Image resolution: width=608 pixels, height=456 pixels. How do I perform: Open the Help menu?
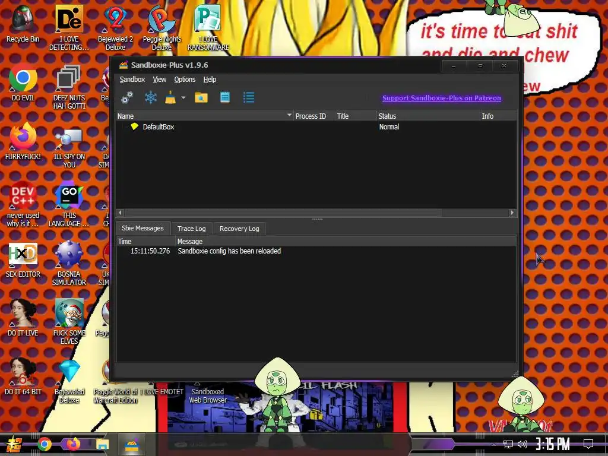pos(210,80)
